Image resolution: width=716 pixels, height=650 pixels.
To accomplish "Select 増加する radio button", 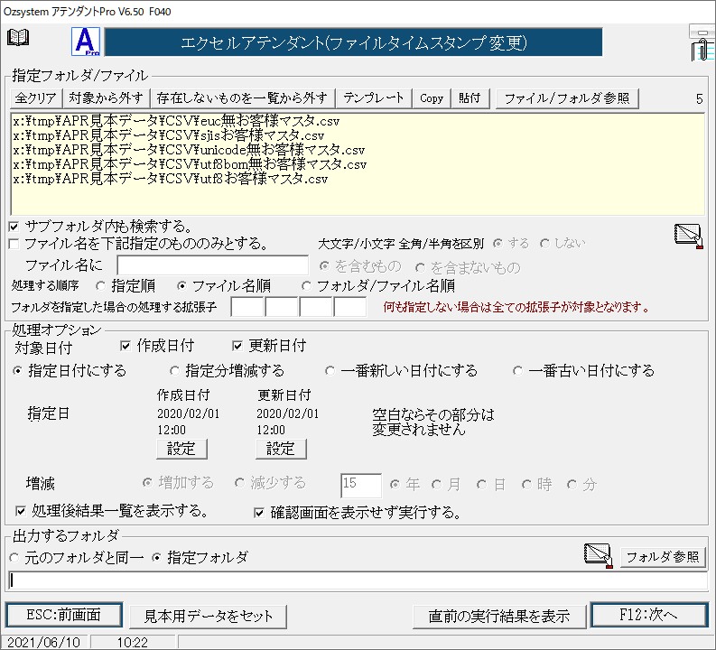I will 147,482.
